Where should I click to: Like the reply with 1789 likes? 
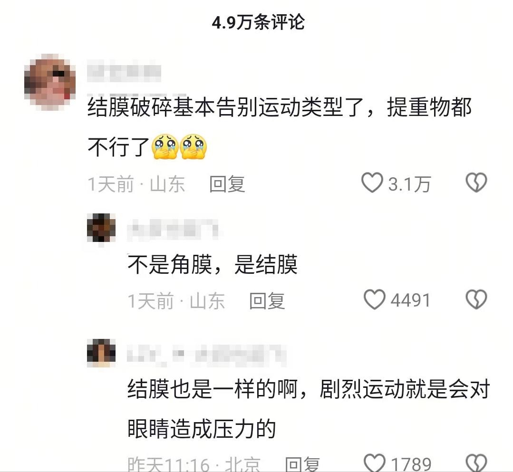[375, 462]
